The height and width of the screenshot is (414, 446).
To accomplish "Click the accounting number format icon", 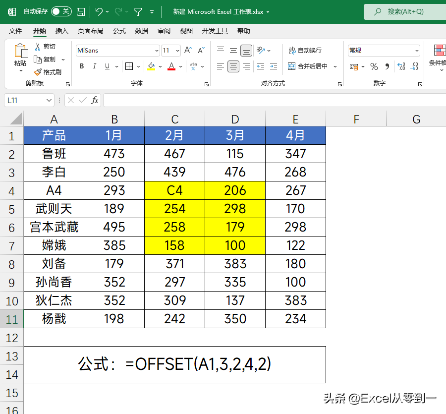I will [x=354, y=66].
